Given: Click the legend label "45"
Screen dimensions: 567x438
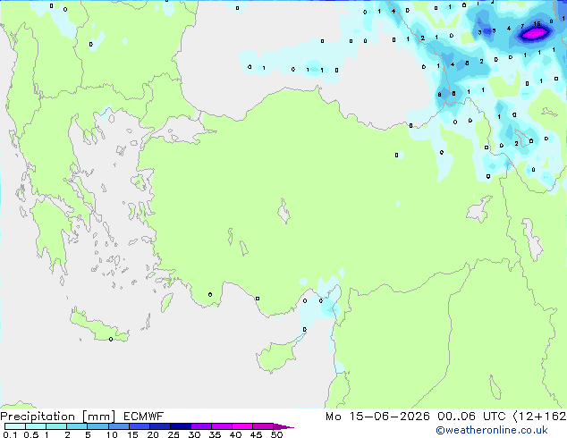Looking at the screenshot, I should point(256,434).
